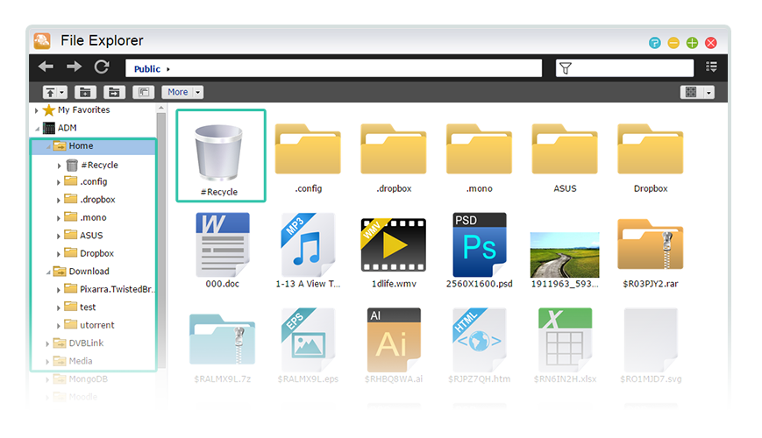This screenshot has height=438, width=762.
Task: Click Public in the path bar
Action: point(146,68)
